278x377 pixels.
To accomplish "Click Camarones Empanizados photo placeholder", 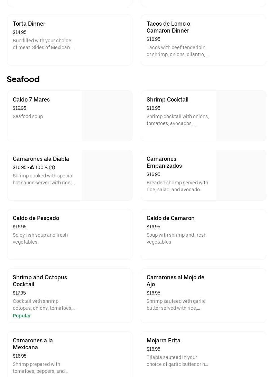I will (241, 175).
